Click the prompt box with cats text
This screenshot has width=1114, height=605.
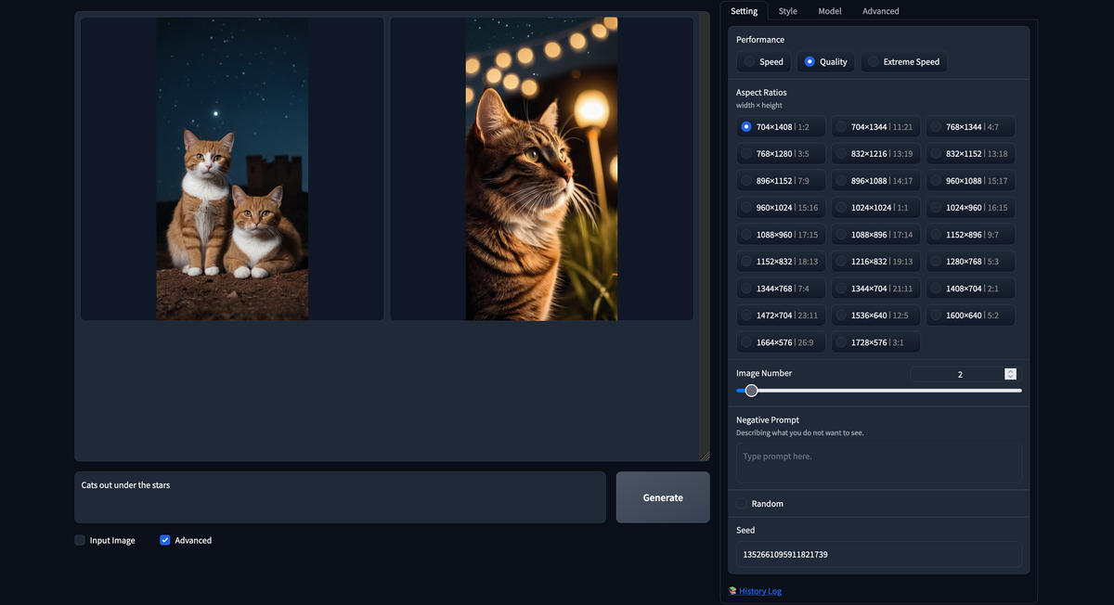tap(340, 497)
